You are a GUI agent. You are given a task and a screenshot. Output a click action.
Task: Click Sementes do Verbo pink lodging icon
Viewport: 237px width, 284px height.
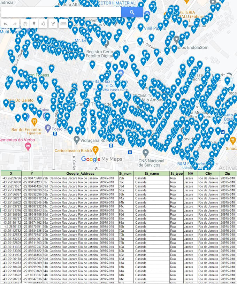click(x=28, y=146)
